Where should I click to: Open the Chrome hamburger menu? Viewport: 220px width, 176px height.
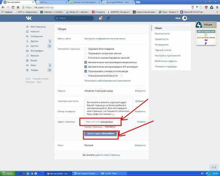pos(217,7)
